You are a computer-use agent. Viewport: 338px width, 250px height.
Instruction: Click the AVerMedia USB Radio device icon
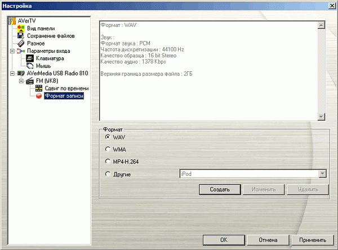point(21,73)
